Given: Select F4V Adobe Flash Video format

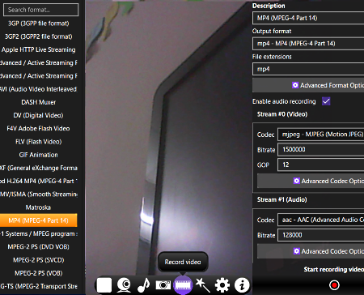Looking at the screenshot, I should tap(39, 129).
